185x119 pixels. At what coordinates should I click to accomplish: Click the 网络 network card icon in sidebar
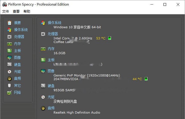(x=10, y=93)
